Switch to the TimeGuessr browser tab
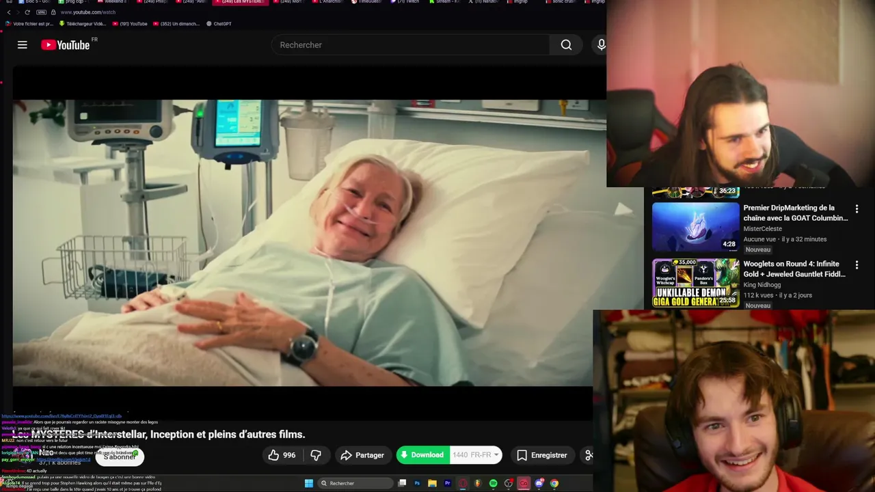 point(368,2)
